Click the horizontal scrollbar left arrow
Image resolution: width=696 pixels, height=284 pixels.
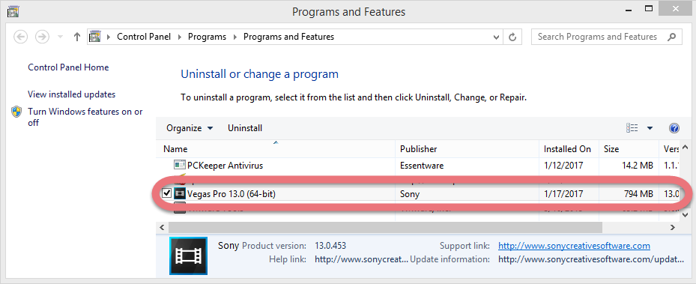coord(162,227)
